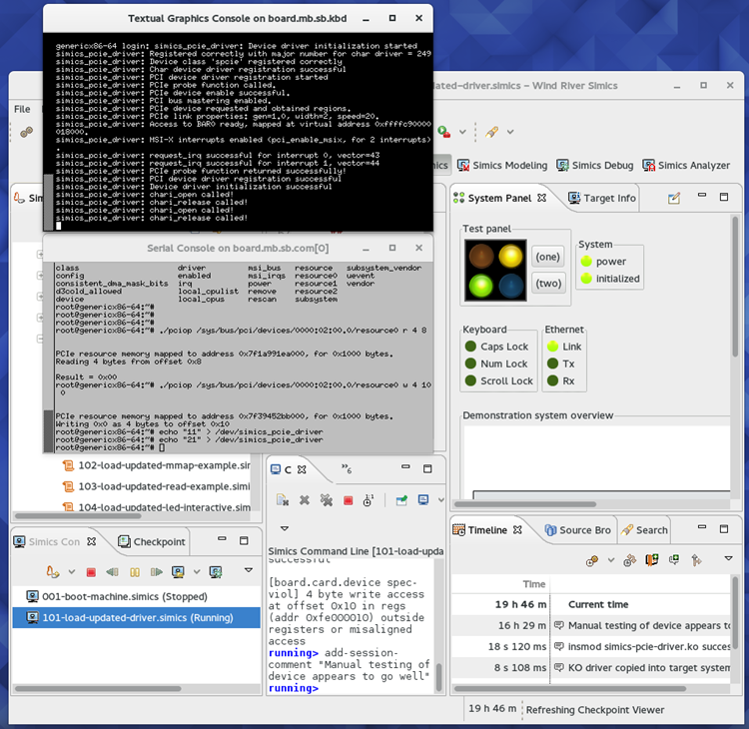Click the chain-link icon below File menu
The image size is (749, 729).
click(x=27, y=132)
